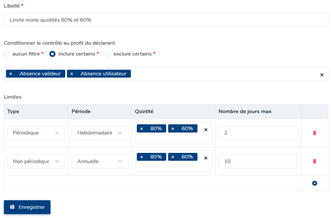Screen dimensions: 331x218
Task: Click the max days field containing 10
Action: (x=258, y=161)
